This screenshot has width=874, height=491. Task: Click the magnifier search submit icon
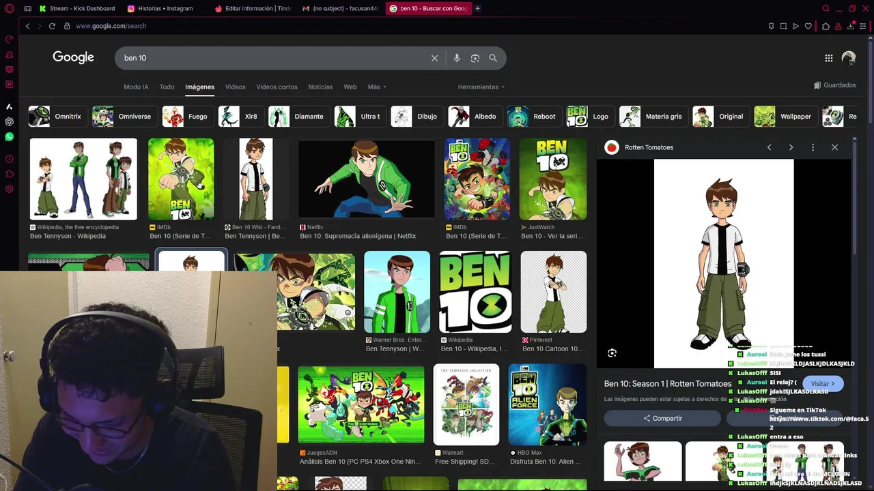click(493, 58)
